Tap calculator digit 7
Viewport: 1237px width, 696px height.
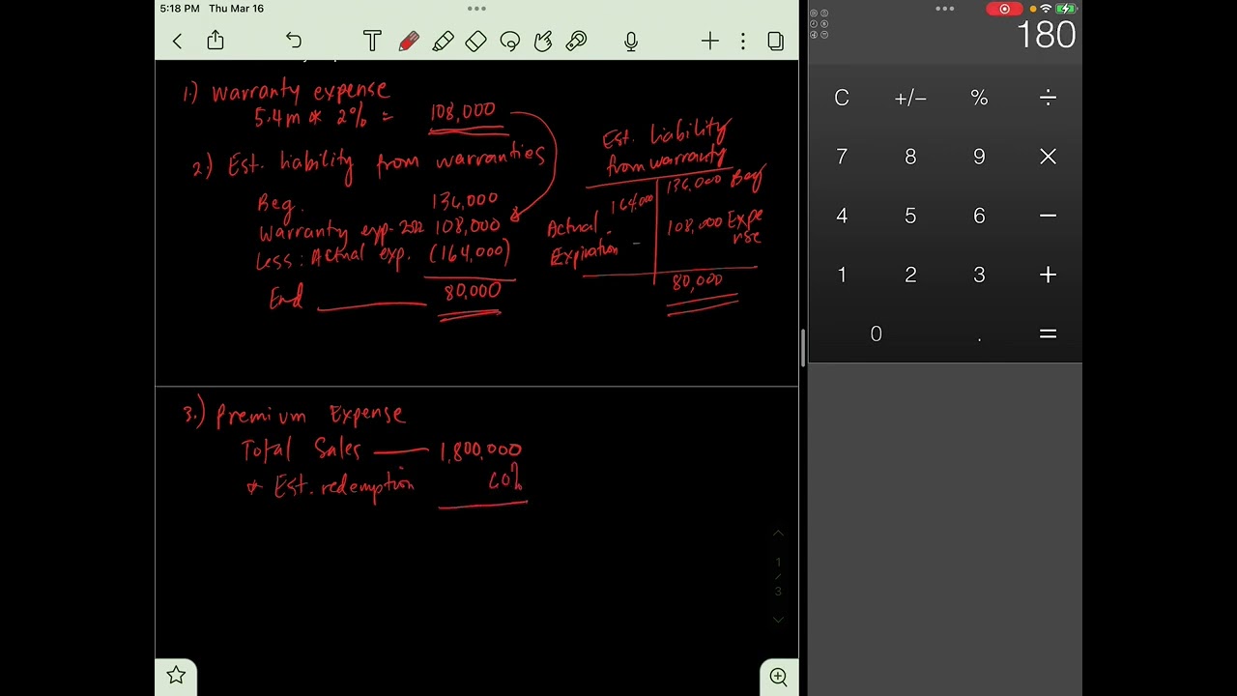pyautogui.click(x=842, y=157)
